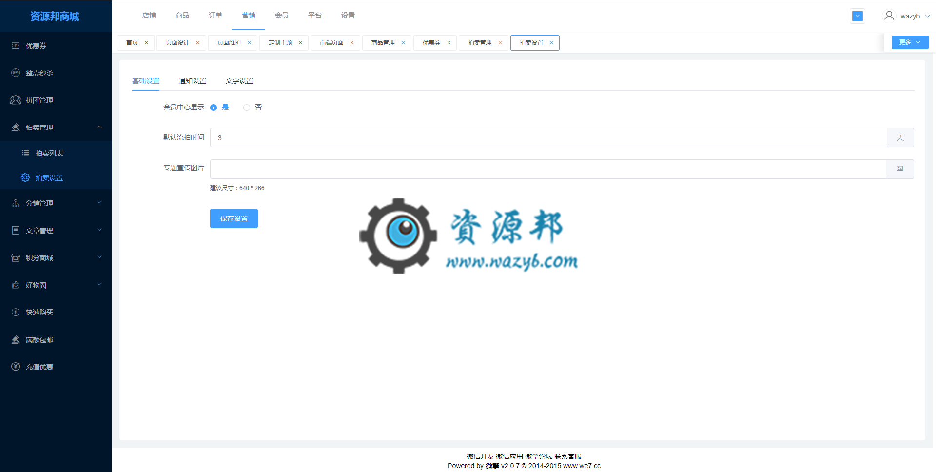
Task: Click the 微信应用 footer link
Action: 509,456
